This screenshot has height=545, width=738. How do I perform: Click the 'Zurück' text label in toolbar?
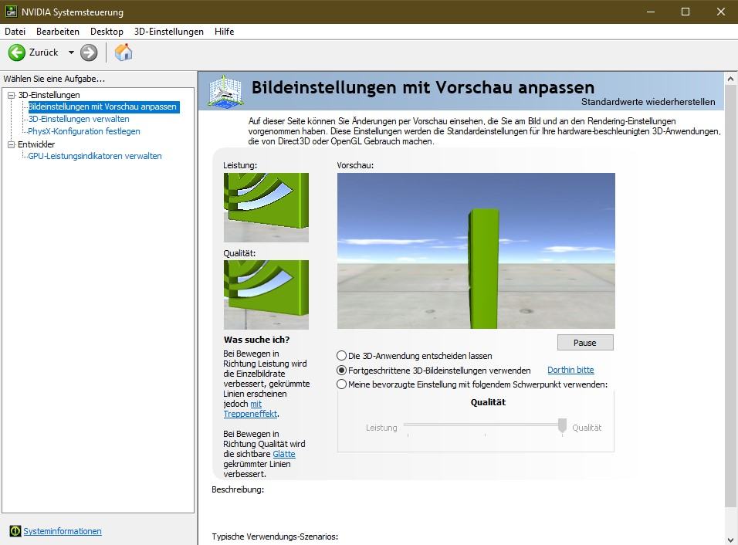click(44, 52)
